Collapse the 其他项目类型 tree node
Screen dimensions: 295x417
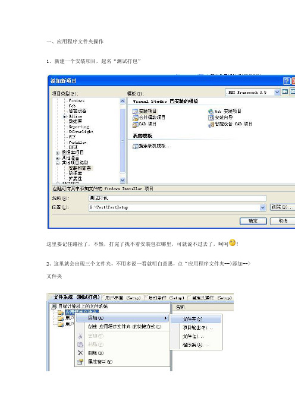[x=58, y=163]
